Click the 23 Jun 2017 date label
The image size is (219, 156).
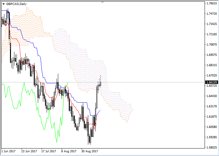pos(29,151)
